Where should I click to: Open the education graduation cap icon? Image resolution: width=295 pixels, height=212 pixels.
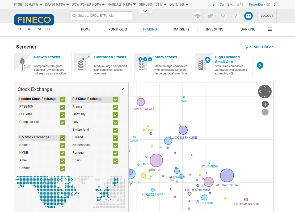pyautogui.click(x=197, y=16)
